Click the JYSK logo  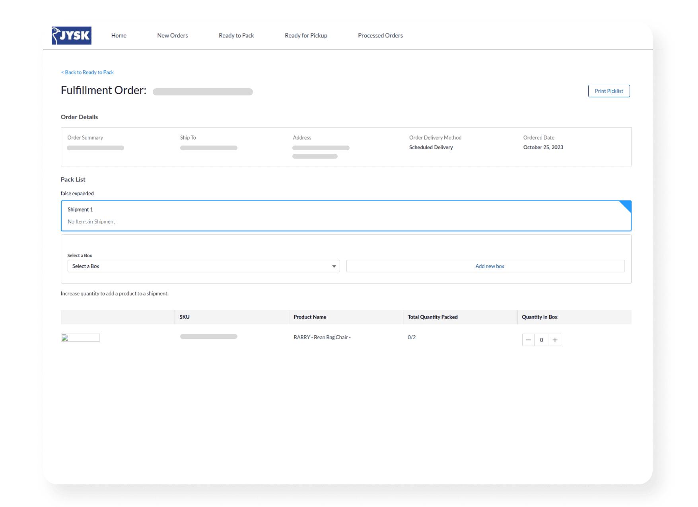(x=71, y=35)
